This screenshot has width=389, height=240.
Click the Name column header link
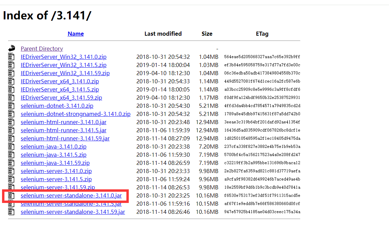click(x=76, y=34)
